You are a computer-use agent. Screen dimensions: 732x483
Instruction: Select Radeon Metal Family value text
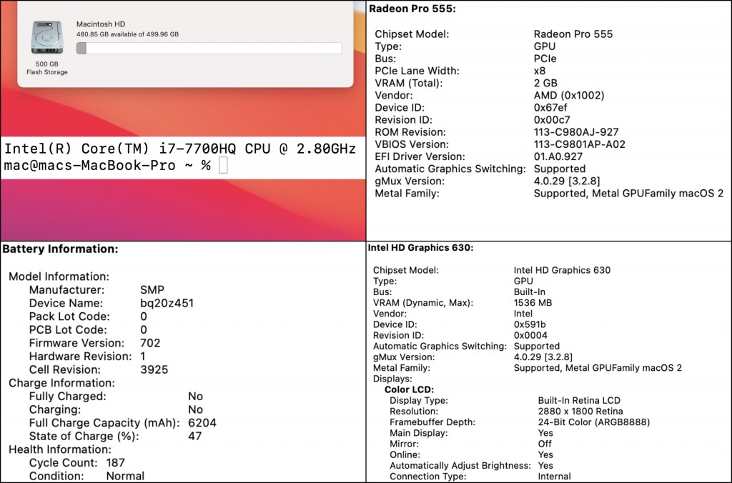coord(628,193)
